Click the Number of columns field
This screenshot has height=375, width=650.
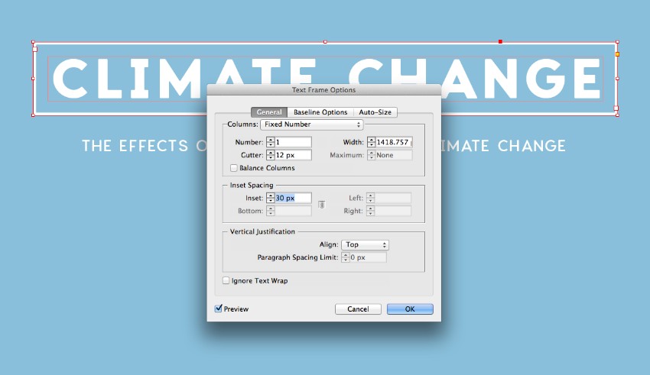click(293, 142)
